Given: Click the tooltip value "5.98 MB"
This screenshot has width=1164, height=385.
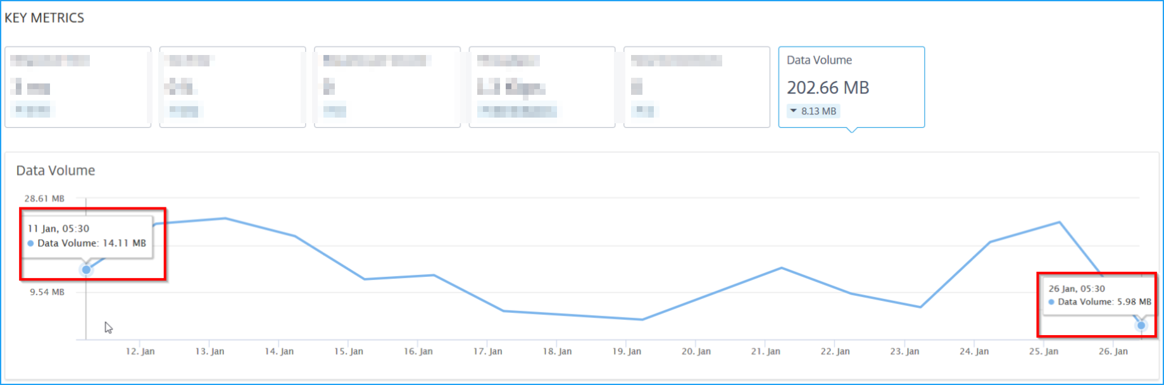Looking at the screenshot, I should (x=1134, y=302).
